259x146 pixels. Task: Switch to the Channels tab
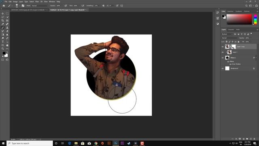[231, 30]
